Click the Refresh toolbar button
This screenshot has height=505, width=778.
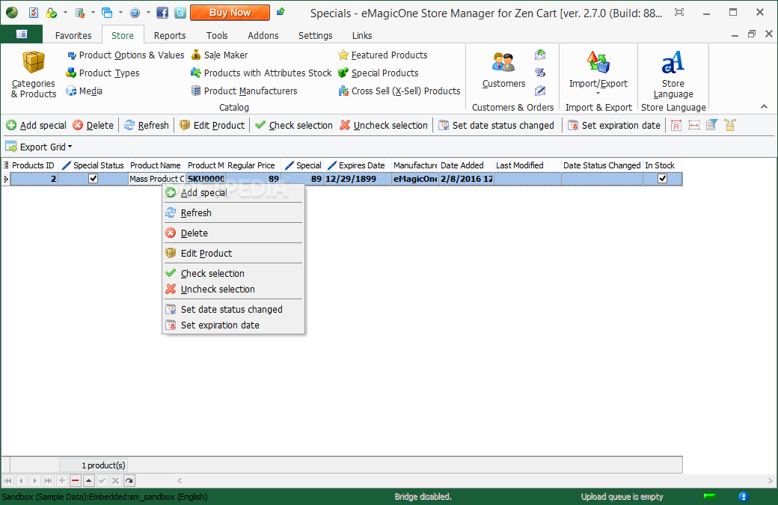pos(147,126)
